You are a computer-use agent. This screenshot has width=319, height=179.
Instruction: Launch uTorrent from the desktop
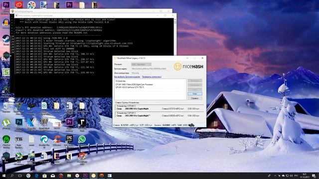click(x=6, y=123)
